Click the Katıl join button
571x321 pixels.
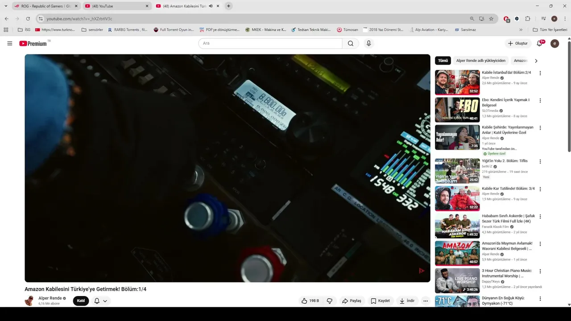(x=81, y=301)
